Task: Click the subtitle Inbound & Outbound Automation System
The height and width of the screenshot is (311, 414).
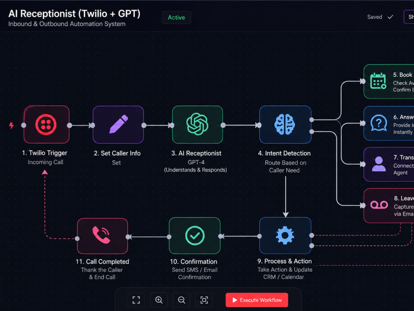Action: pyautogui.click(x=67, y=24)
